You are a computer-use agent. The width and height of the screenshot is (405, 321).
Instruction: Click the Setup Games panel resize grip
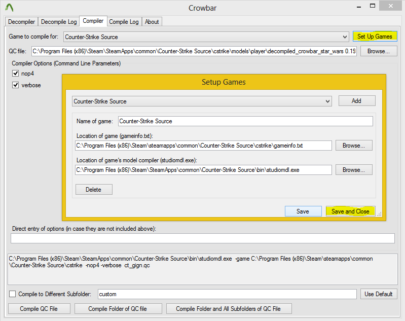click(380, 215)
